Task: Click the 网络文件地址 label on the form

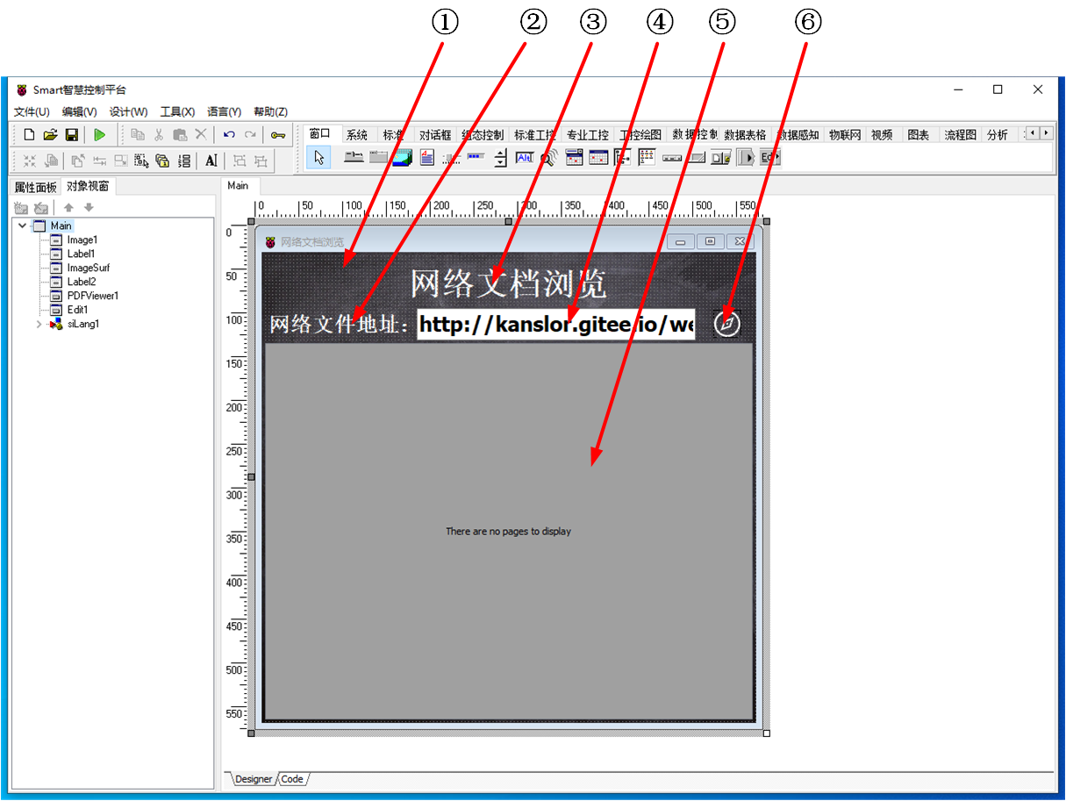Action: tap(340, 324)
